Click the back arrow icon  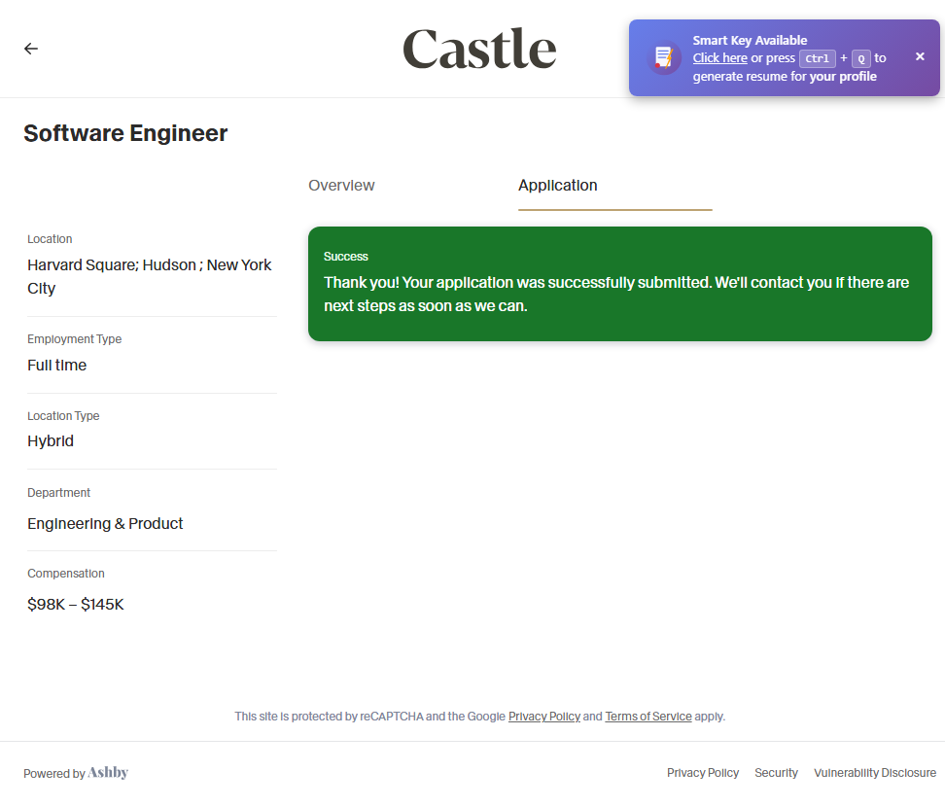31,49
